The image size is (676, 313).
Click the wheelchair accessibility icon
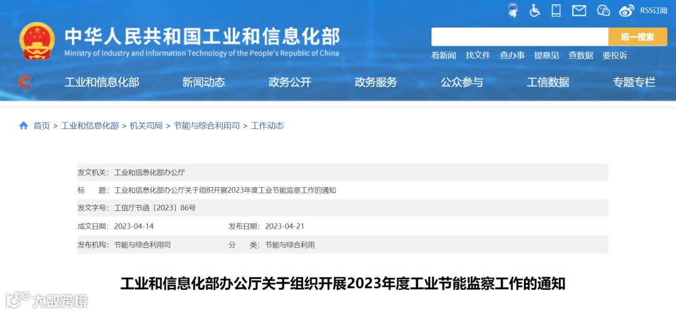pos(535,11)
